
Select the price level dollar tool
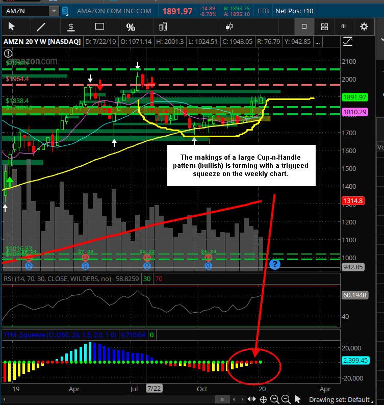coord(71,27)
